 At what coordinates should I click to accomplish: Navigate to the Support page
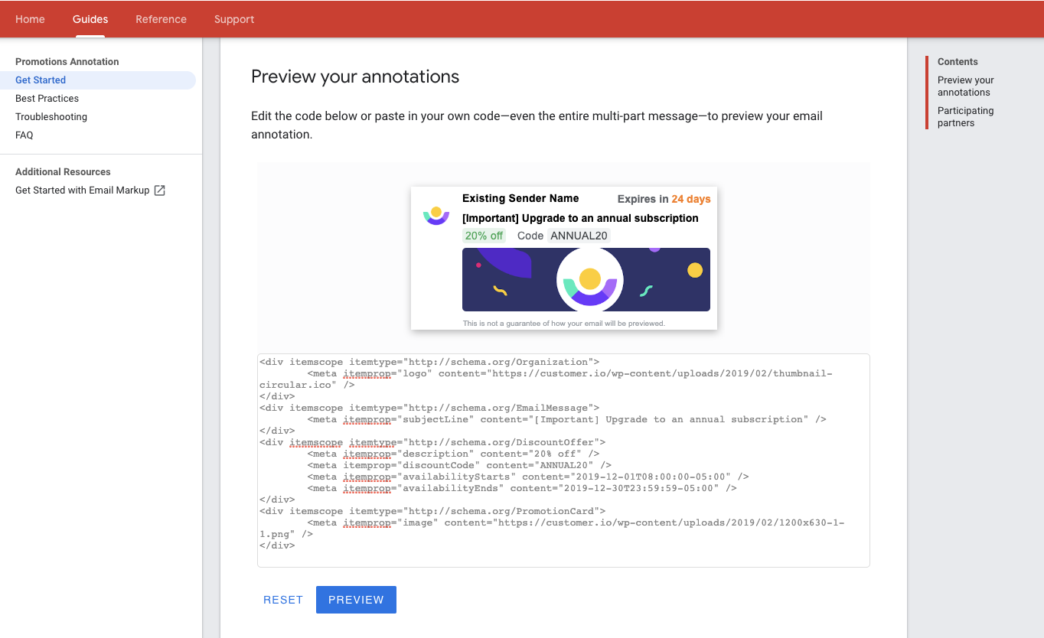233,19
